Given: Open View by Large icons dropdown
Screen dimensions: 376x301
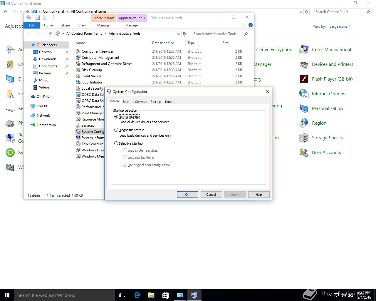Looking at the screenshot, I should pyautogui.click(x=340, y=26).
